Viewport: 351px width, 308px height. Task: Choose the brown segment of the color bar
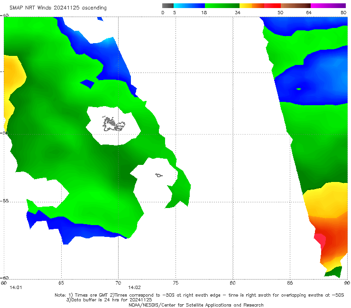(296, 6)
